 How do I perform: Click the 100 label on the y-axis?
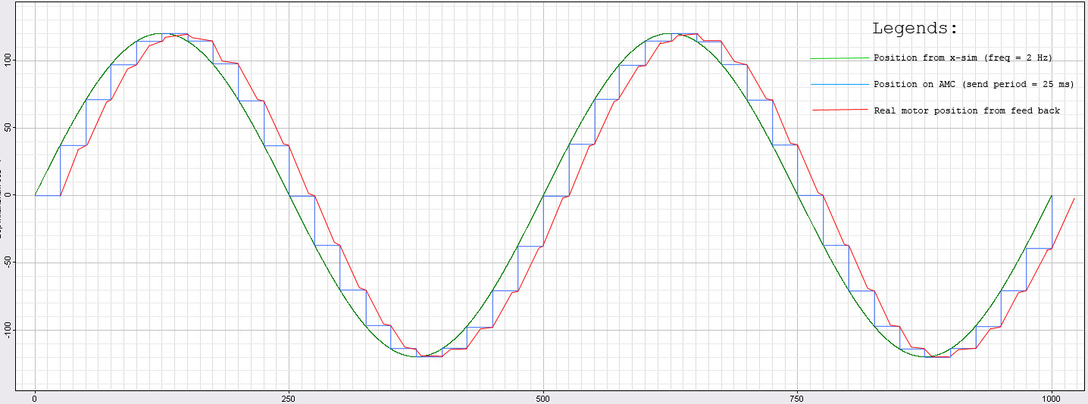8,61
